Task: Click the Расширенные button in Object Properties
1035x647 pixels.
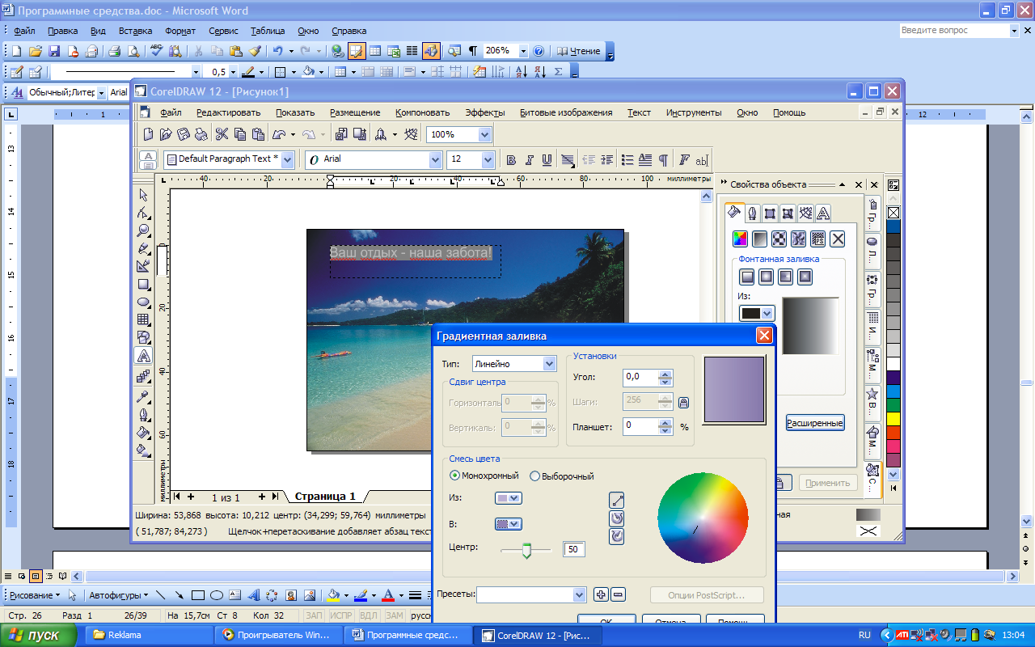Action: (815, 422)
